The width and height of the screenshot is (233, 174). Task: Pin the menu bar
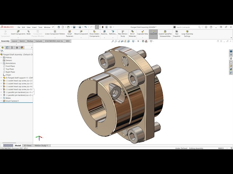click(x=53, y=27)
